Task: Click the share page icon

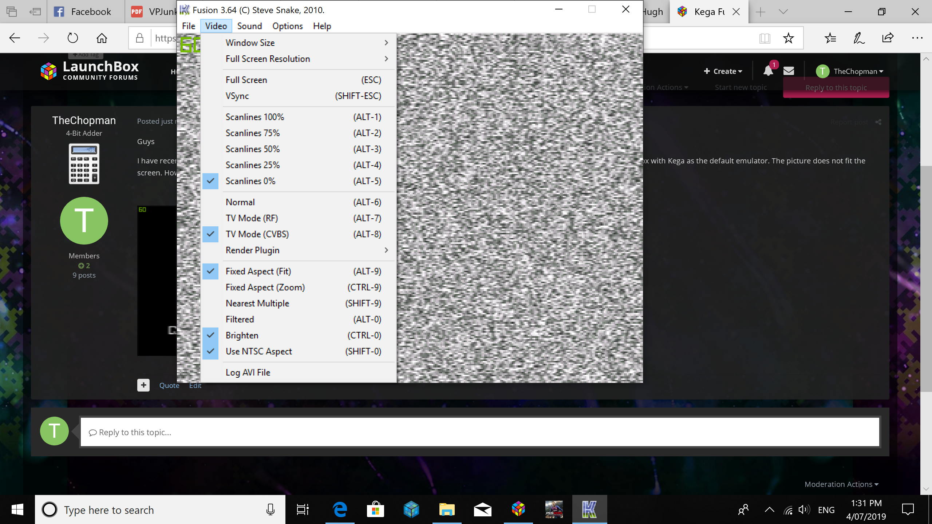Action: 888,38
